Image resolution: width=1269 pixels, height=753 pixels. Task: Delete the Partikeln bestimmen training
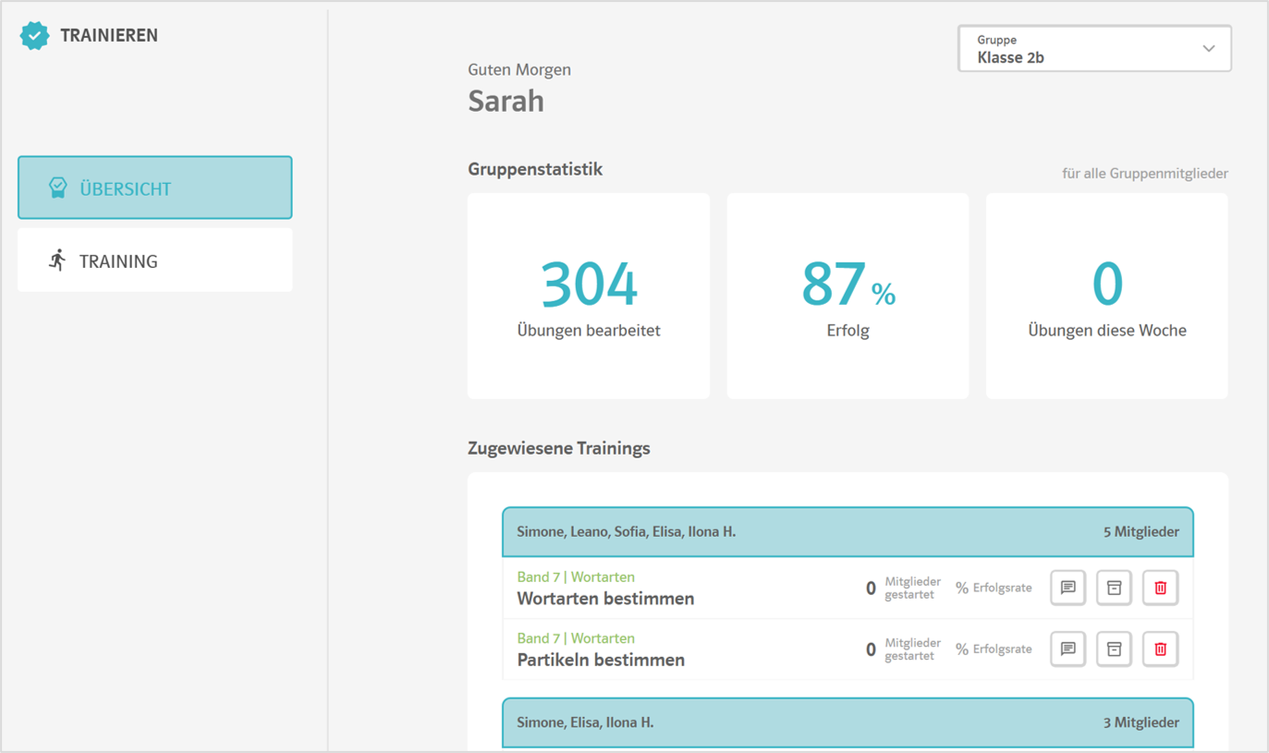tap(1160, 649)
